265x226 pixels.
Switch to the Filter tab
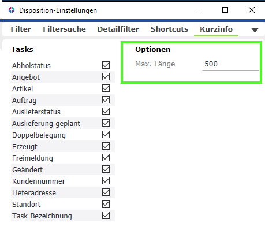point(21,29)
